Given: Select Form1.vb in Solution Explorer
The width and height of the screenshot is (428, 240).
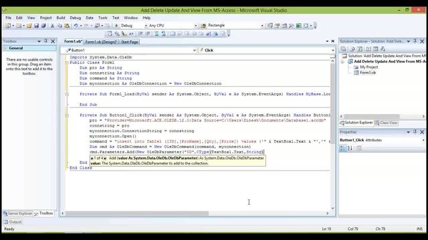Looking at the screenshot, I should pyautogui.click(x=368, y=73).
